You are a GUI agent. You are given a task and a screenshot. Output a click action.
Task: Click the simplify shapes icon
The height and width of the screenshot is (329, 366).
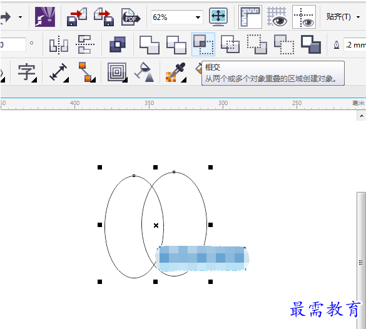(230, 44)
